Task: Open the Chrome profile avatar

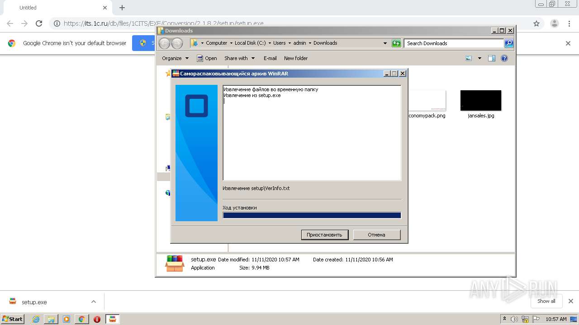Action: (554, 23)
